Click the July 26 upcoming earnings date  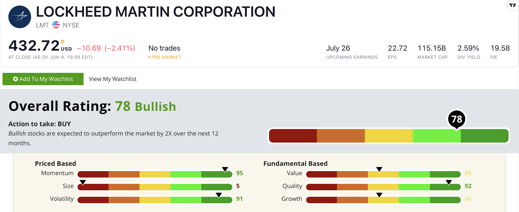coord(338,48)
